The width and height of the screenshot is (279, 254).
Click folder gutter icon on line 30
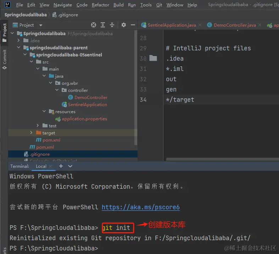[153, 58]
